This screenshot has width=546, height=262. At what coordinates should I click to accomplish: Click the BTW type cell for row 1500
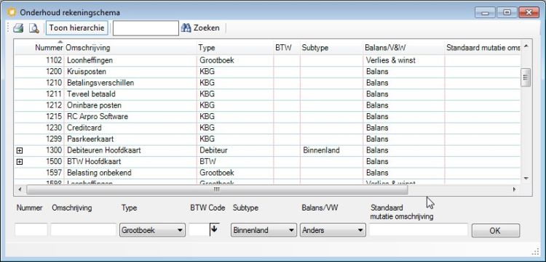(x=207, y=162)
